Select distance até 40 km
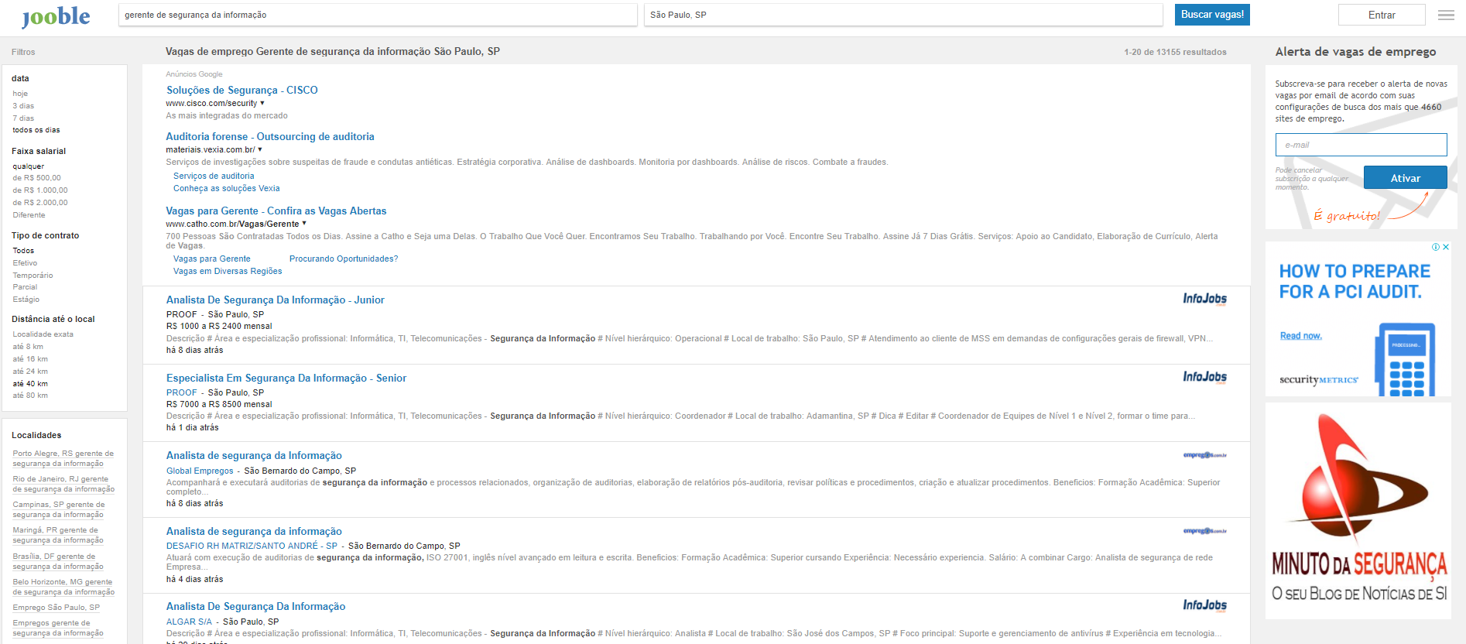Image resolution: width=1466 pixels, height=644 pixels. (30, 384)
